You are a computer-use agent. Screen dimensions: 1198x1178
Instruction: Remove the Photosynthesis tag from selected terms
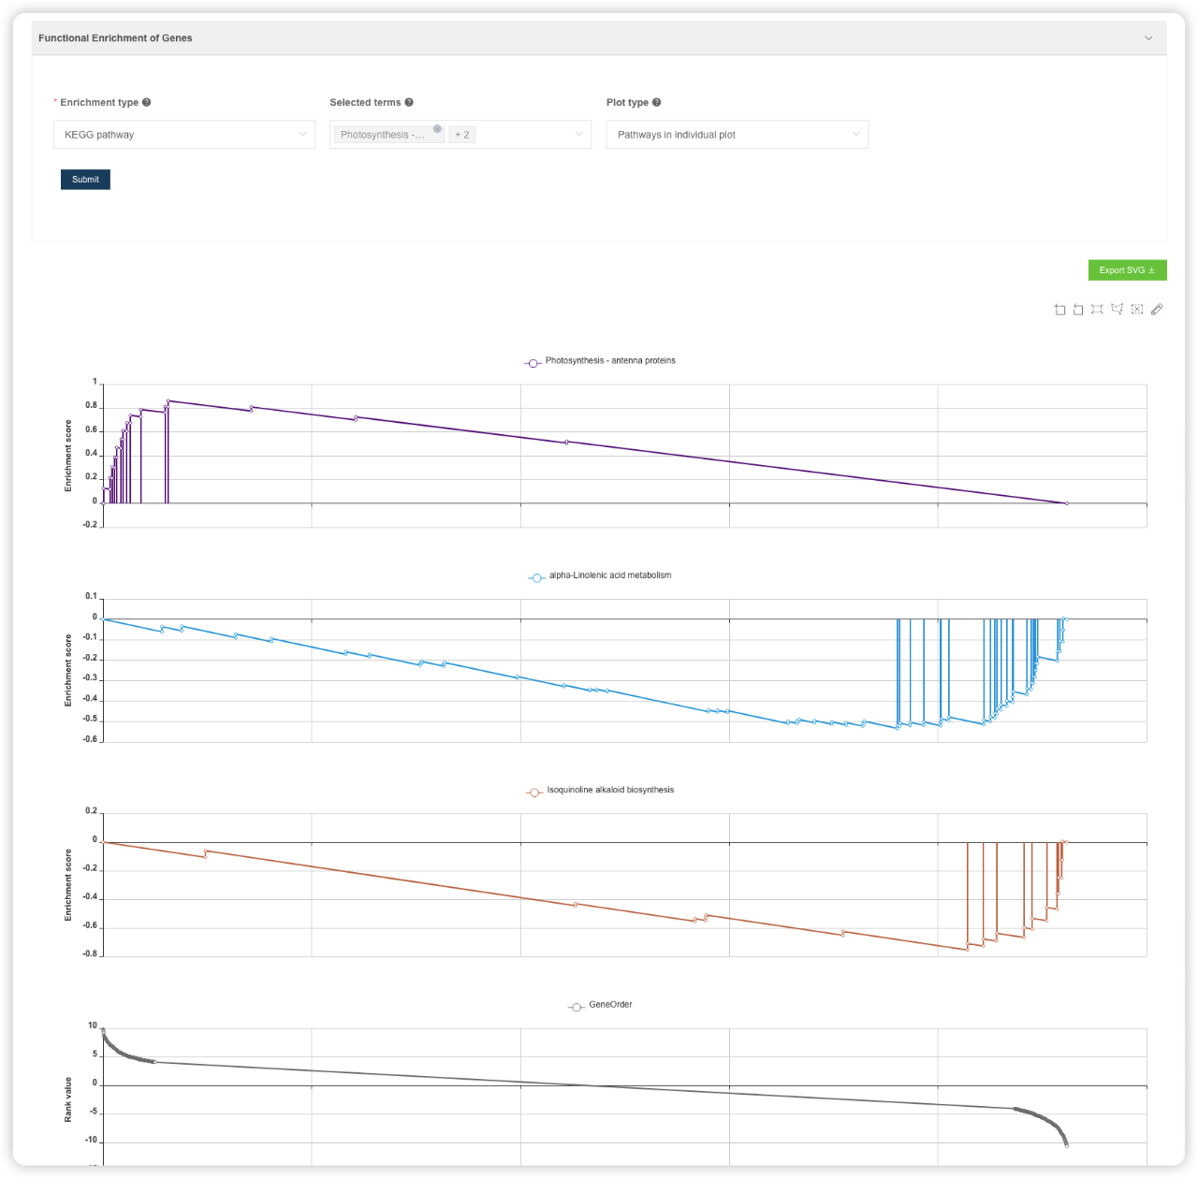click(437, 129)
